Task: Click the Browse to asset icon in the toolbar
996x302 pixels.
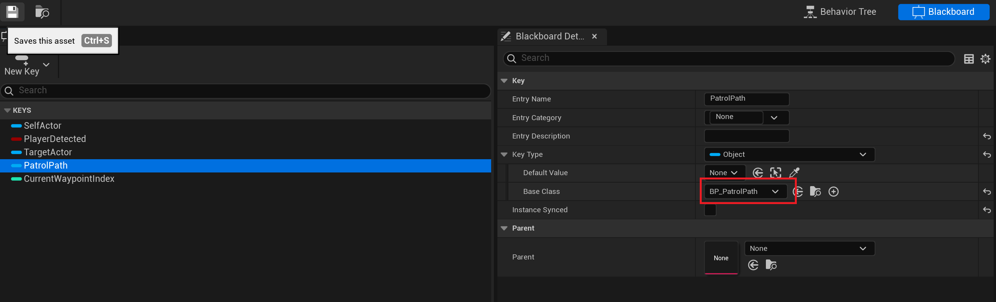Action: tap(42, 12)
